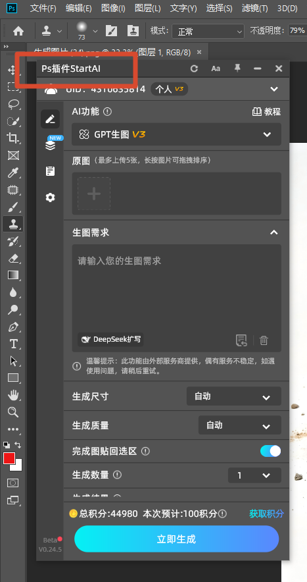Select the Blur tool
Viewport: 307px width, 582px height.
[13, 292]
